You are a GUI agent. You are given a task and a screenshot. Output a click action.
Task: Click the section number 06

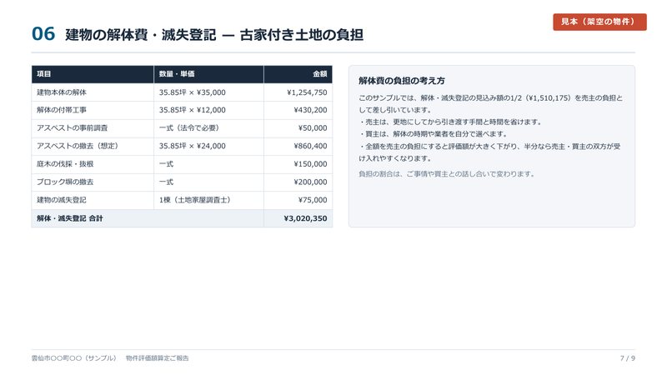[x=43, y=34]
